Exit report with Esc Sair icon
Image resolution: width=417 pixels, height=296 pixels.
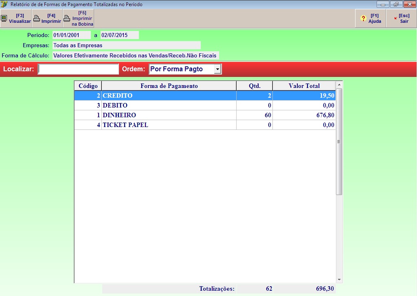coord(395,18)
